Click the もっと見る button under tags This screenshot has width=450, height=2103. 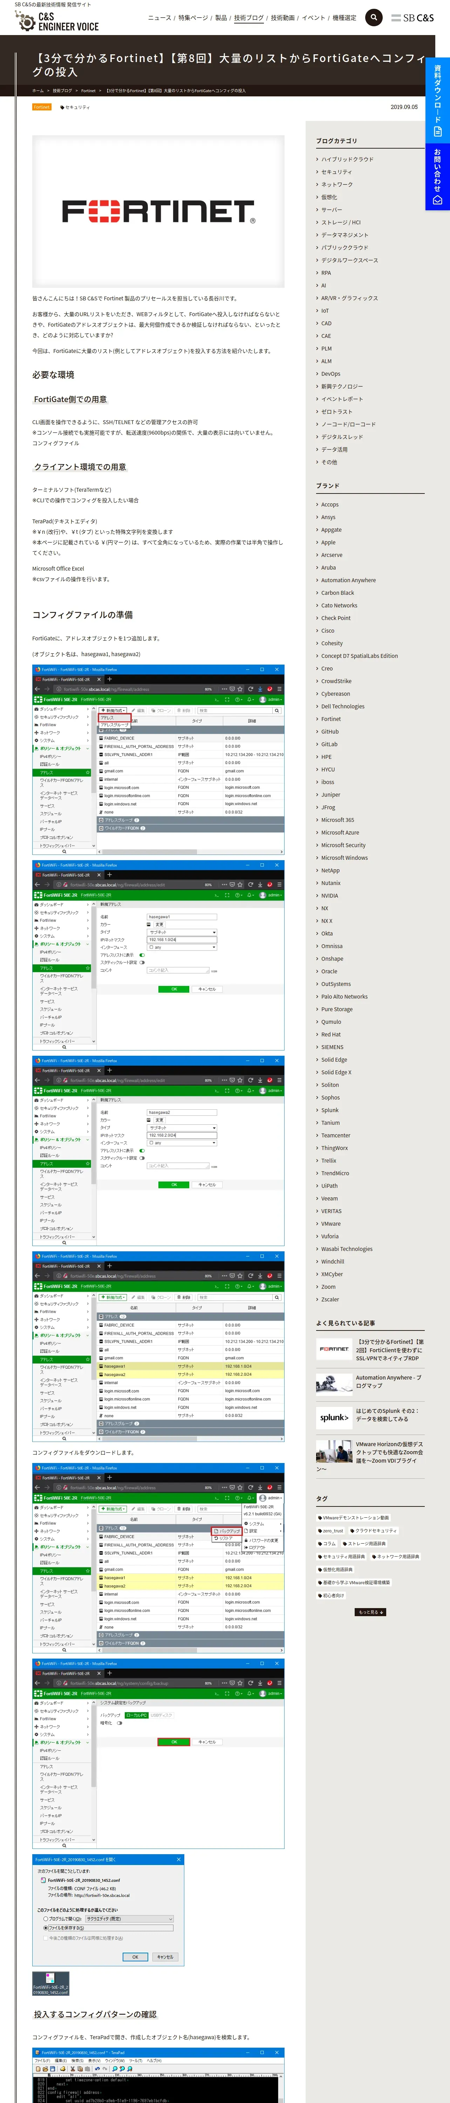pyautogui.click(x=371, y=1612)
